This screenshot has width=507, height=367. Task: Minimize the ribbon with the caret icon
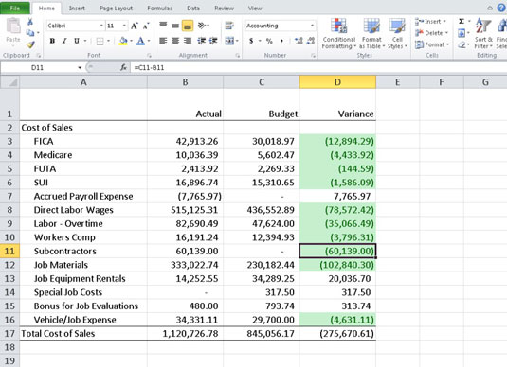[x=490, y=9]
